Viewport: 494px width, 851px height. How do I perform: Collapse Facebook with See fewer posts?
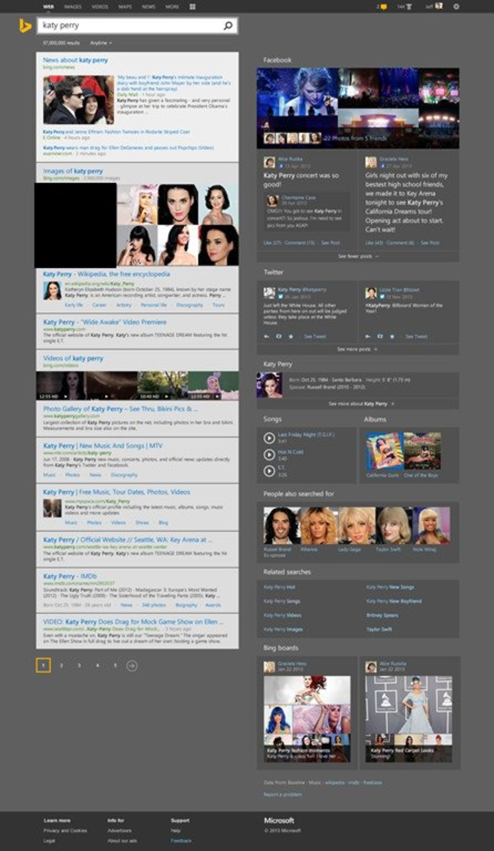point(358,256)
